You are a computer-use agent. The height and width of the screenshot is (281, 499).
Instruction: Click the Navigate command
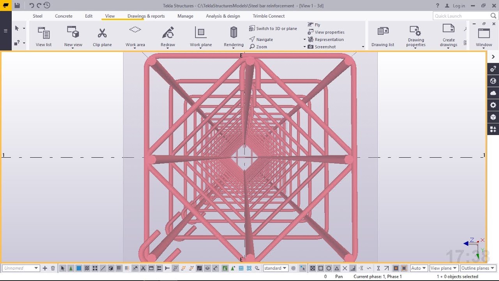tap(261, 39)
